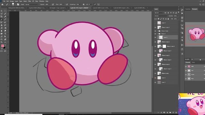Hide the RGB channel
The image size is (205, 115).
pyautogui.click(x=186, y=66)
